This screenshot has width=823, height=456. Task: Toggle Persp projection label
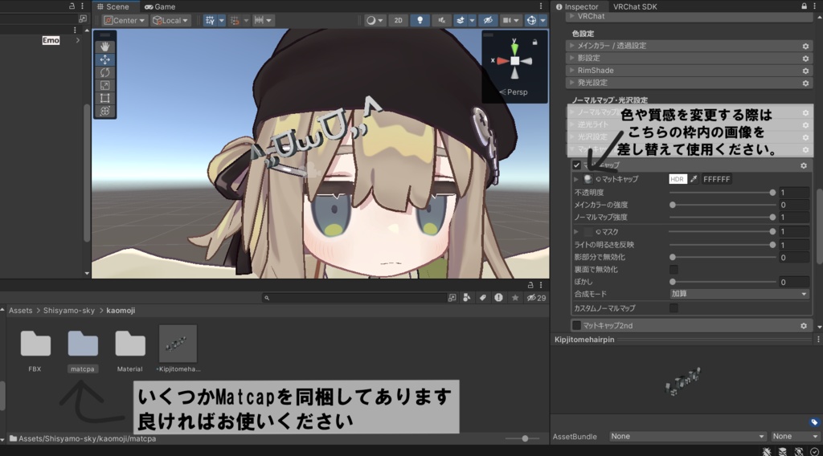pos(514,92)
